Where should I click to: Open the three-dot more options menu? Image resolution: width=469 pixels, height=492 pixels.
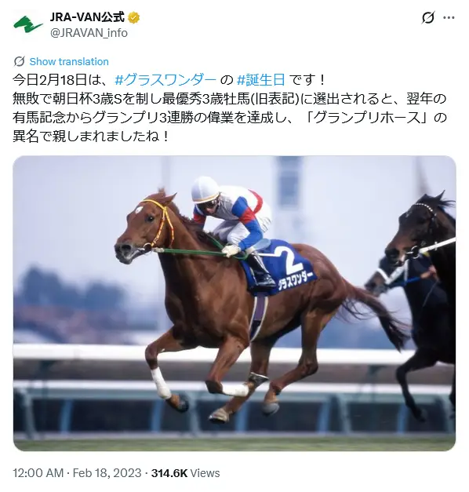(x=449, y=18)
